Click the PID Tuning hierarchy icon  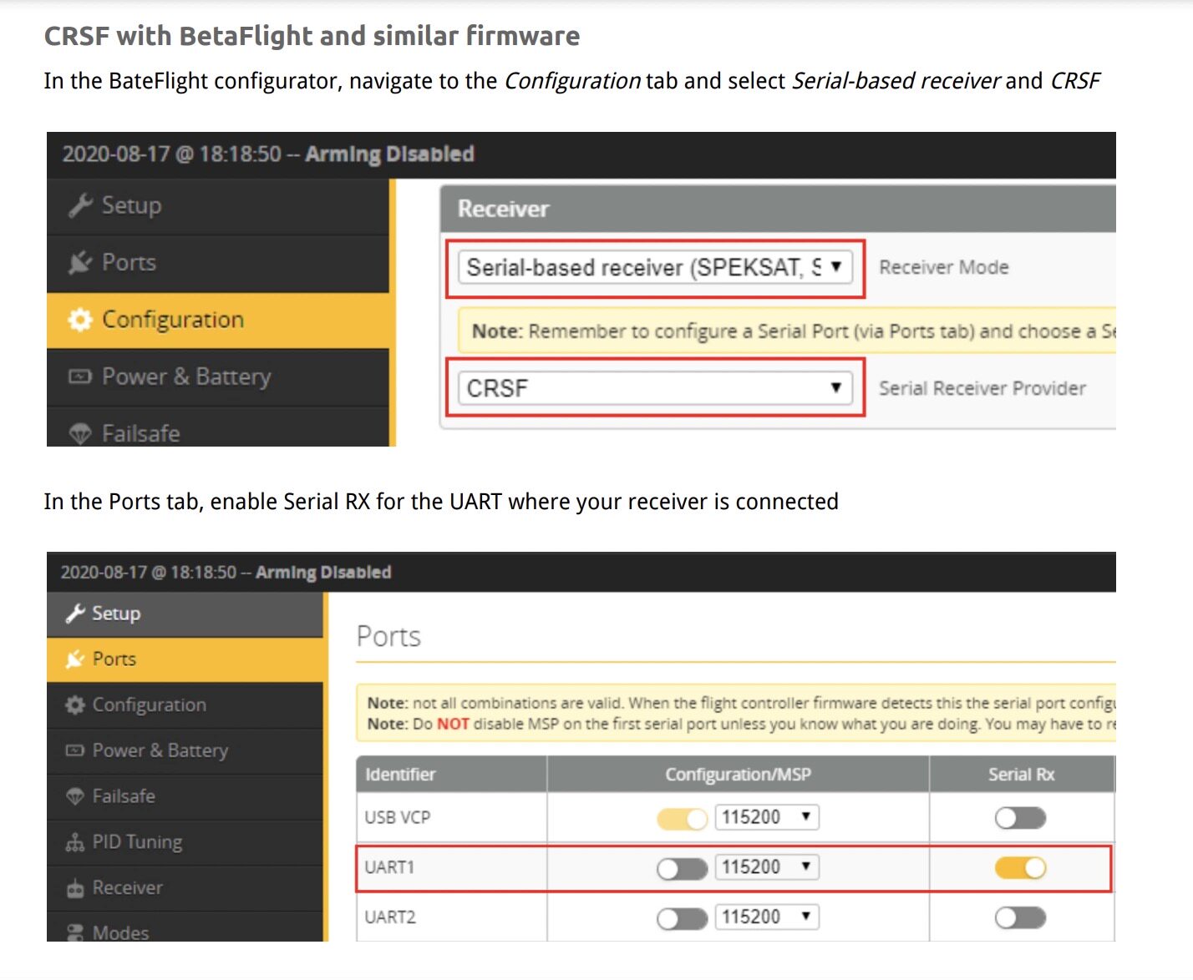75,842
